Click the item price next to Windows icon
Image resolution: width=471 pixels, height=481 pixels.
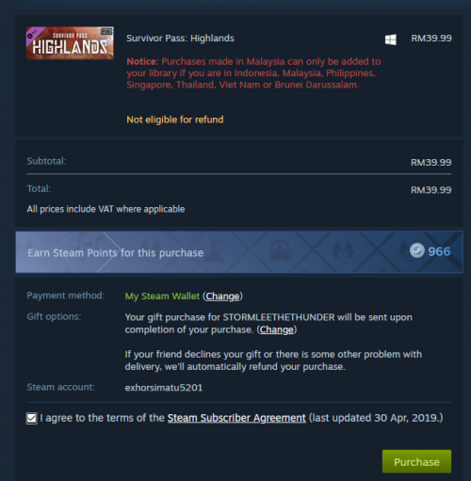pos(431,39)
